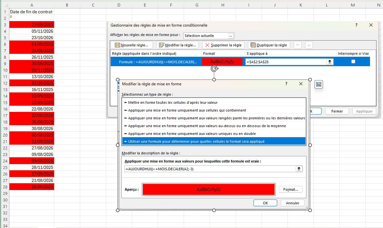The height and width of the screenshot is (228, 383).
Task: Select cell with date 08/08/2025
Action: point(32,135)
